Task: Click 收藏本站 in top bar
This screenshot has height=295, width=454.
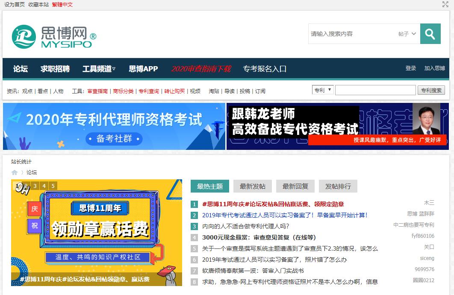Action: (x=38, y=4)
